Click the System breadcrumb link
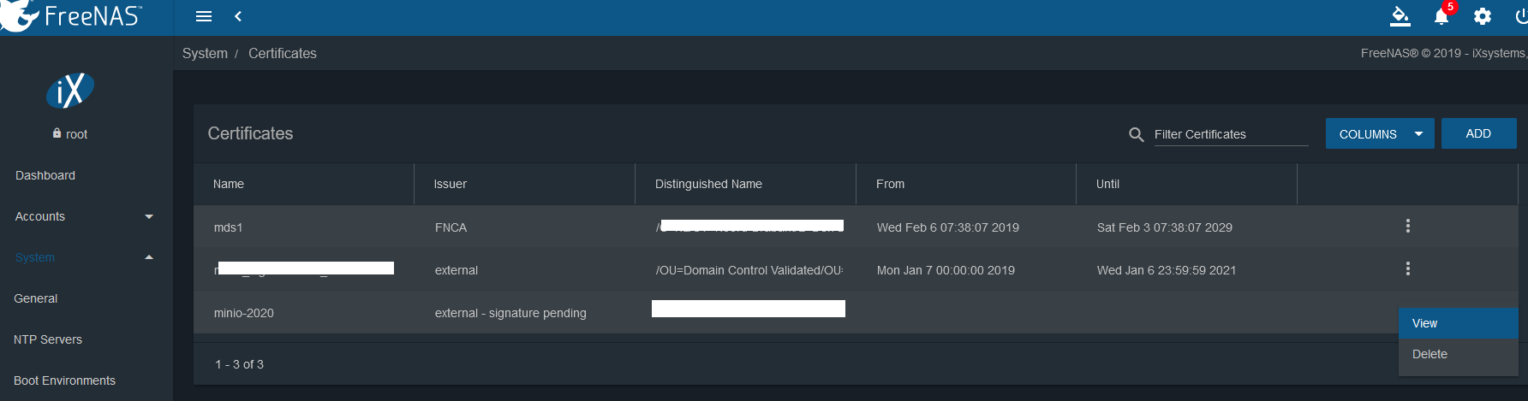The image size is (1528, 401). [x=205, y=53]
